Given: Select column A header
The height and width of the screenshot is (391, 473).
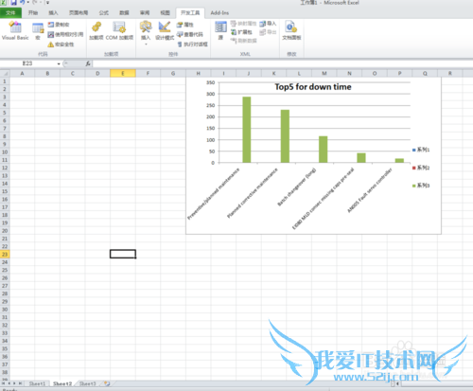Looking at the screenshot, I should click(22, 74).
